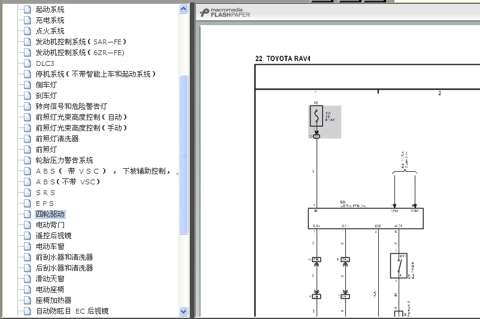Viewport: 480px width, 319px height.
Task: Click the tree scrollbar down arrow
Action: coord(183,311)
